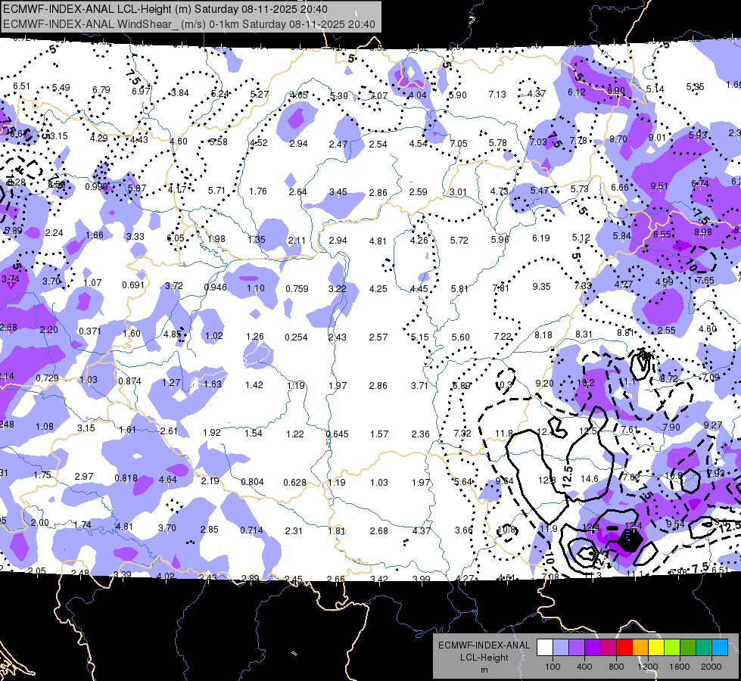Click the wind shear value 6.79
The width and height of the screenshot is (741, 681).
(x=101, y=89)
